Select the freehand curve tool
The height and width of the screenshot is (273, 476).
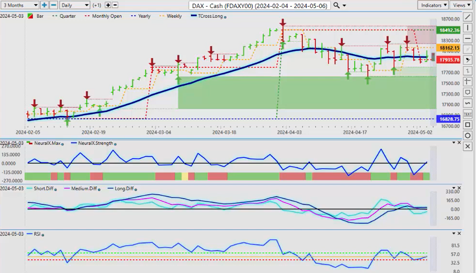(468, 103)
